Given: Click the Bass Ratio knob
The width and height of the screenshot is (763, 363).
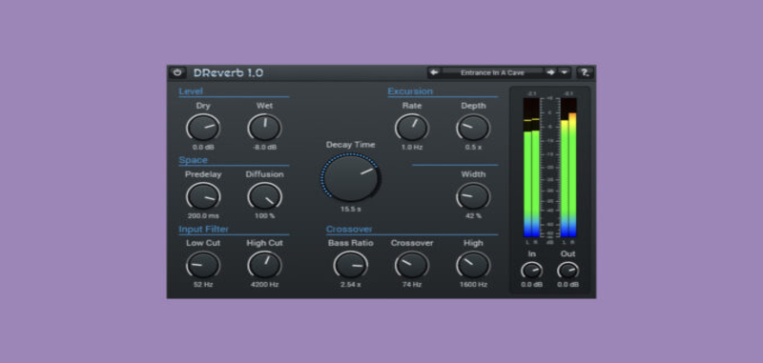Looking at the screenshot, I should click(x=350, y=265).
